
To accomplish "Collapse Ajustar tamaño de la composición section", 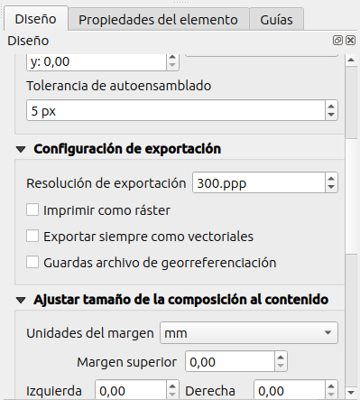I will 21,300.
